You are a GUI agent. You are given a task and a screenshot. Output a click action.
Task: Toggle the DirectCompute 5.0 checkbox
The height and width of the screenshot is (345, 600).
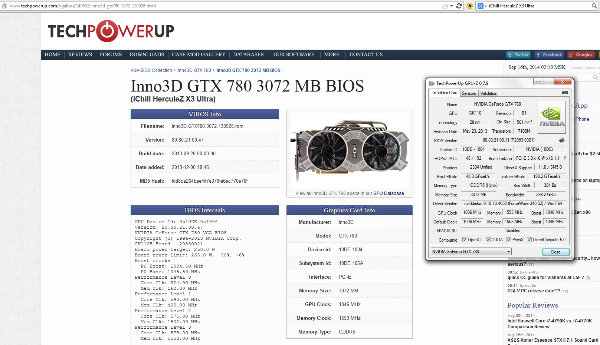[529, 240]
